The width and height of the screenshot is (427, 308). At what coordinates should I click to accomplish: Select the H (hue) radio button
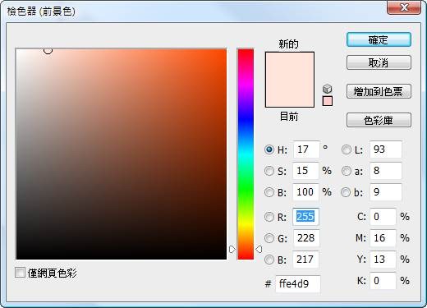tap(269, 149)
